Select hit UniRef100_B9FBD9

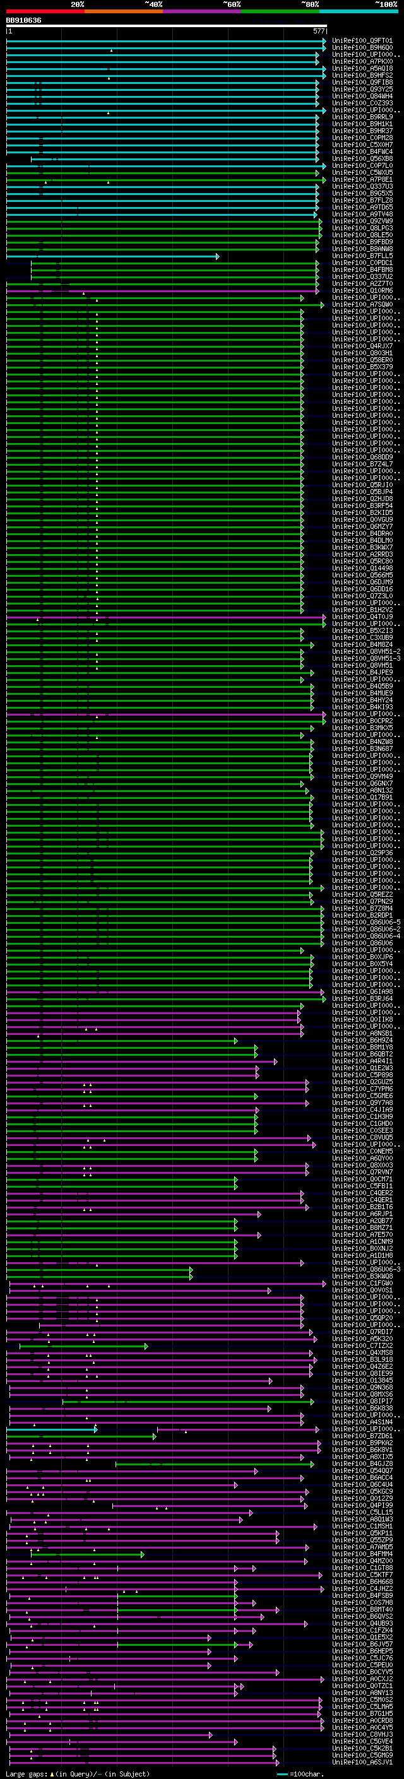tap(362, 242)
